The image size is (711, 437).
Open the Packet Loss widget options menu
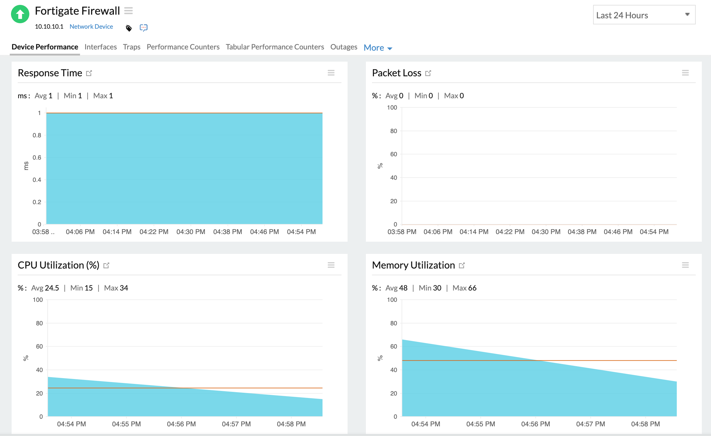click(x=685, y=73)
